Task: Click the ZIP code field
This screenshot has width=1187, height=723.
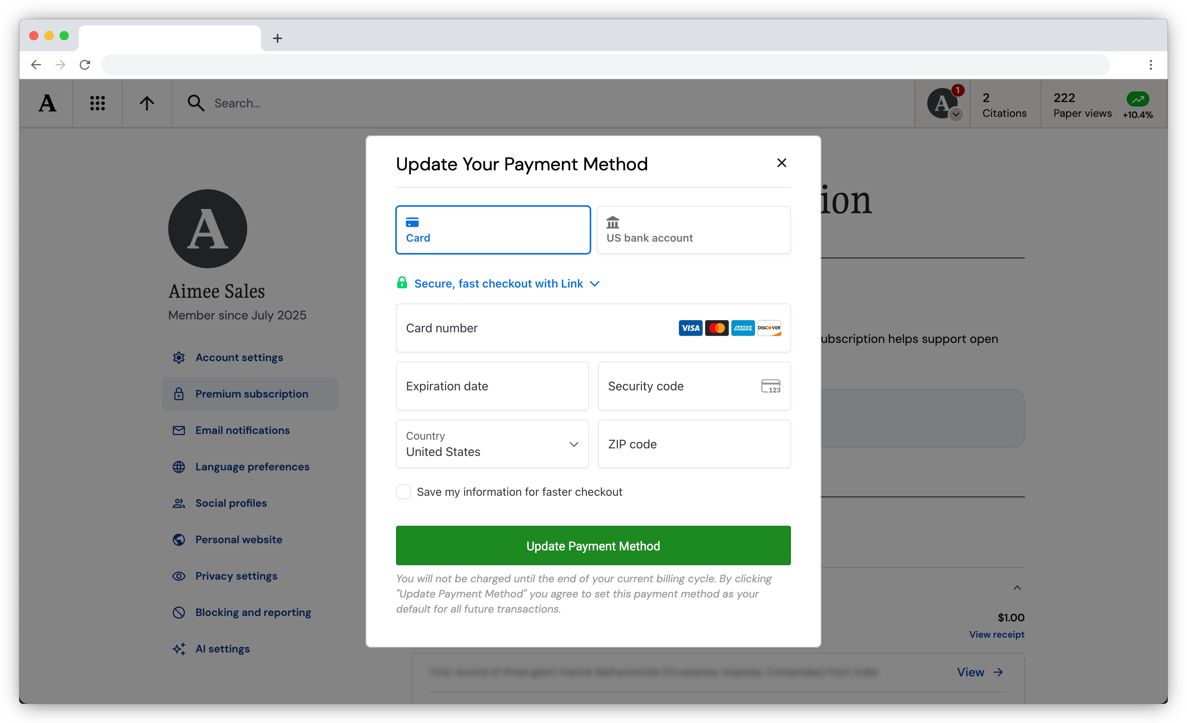Action: [x=694, y=444]
